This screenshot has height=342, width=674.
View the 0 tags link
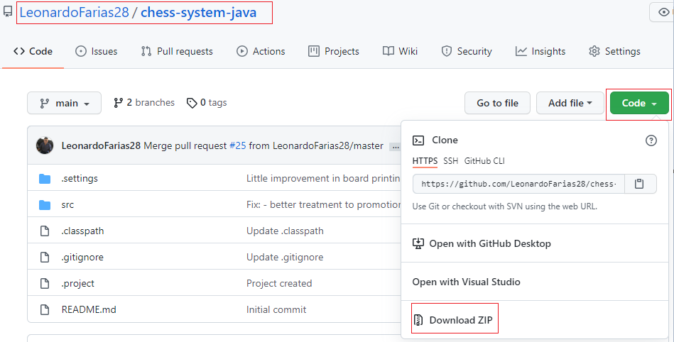click(x=207, y=103)
